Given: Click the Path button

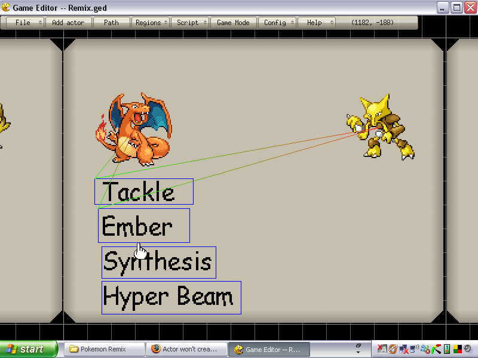Looking at the screenshot, I should [111, 23].
